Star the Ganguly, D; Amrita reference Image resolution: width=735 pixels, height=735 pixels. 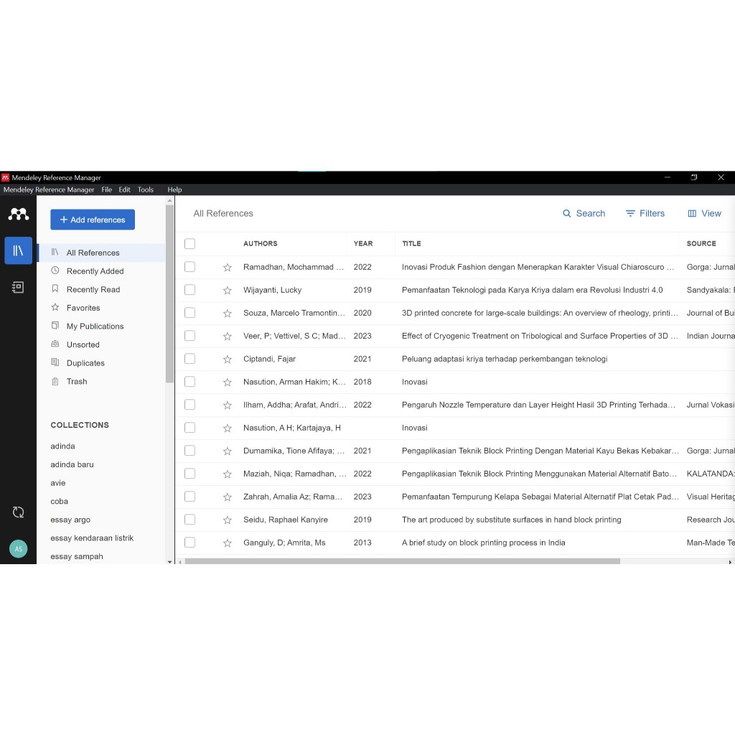point(228,543)
